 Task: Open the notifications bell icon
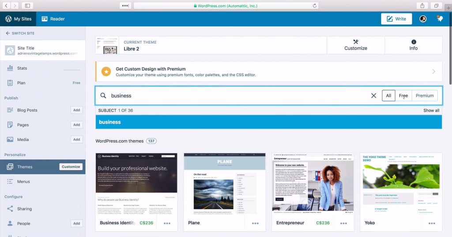pyautogui.click(x=440, y=19)
